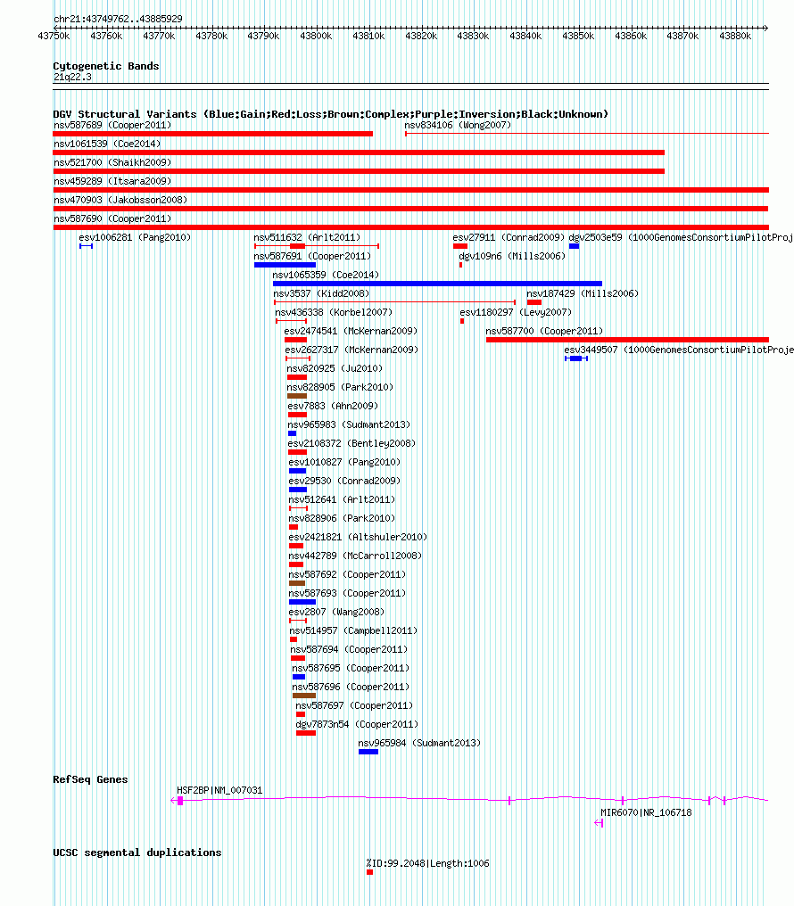794x906 pixels.
Task: Select nsv470903 (Jakobsson2008) variant label
Action: coord(120,200)
